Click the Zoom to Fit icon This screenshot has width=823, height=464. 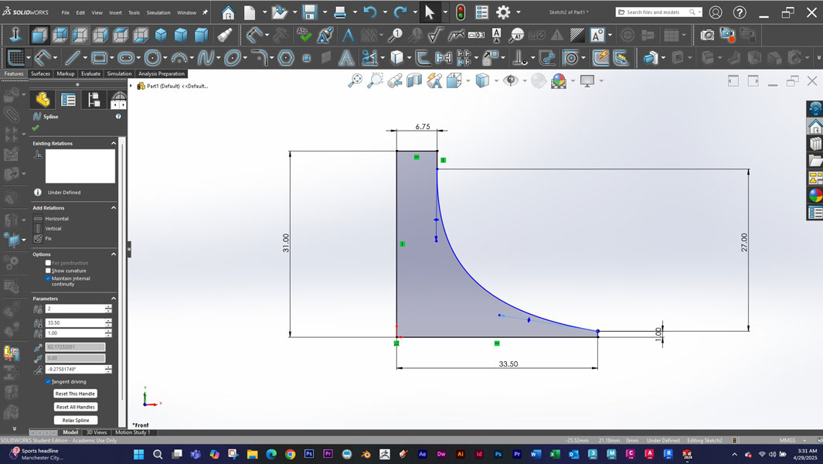[x=355, y=80]
